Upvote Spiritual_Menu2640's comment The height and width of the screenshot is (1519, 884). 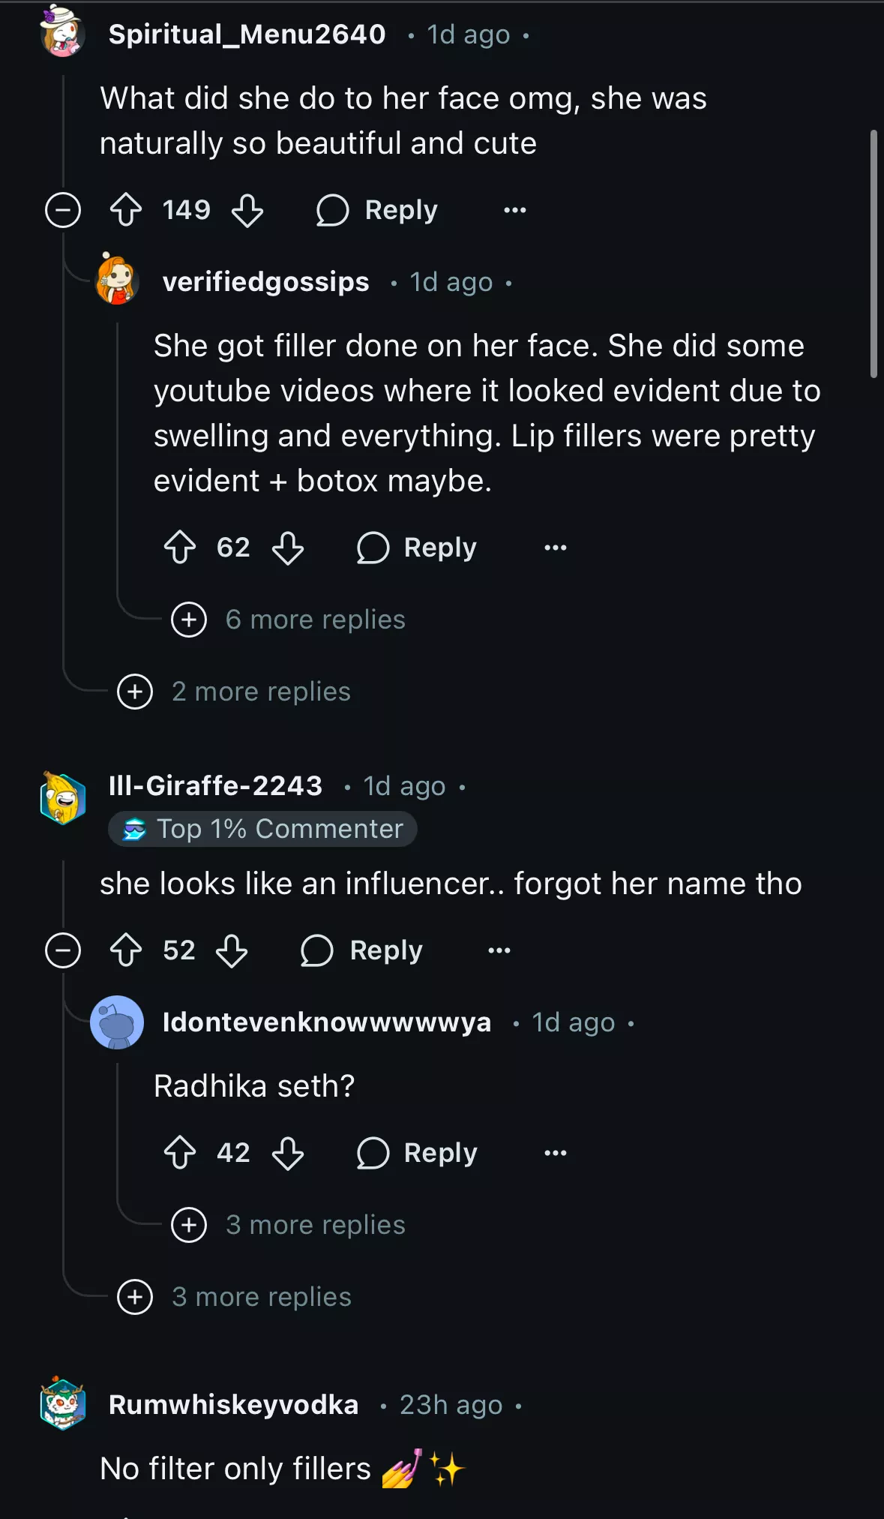click(126, 210)
